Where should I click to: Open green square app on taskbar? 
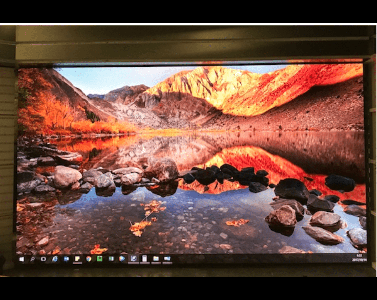click(100, 258)
